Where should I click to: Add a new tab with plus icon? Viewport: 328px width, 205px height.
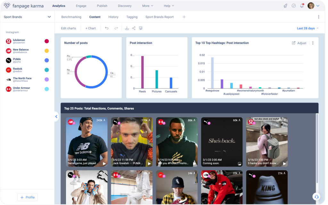(x=184, y=17)
